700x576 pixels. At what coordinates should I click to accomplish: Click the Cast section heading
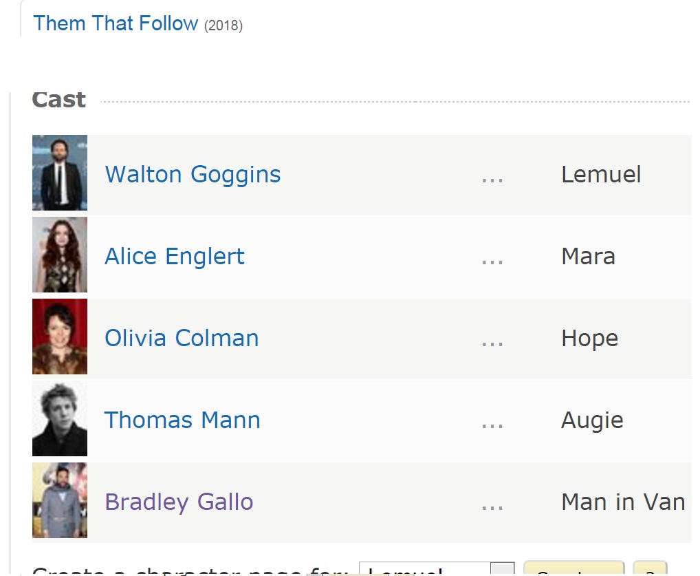tap(59, 100)
